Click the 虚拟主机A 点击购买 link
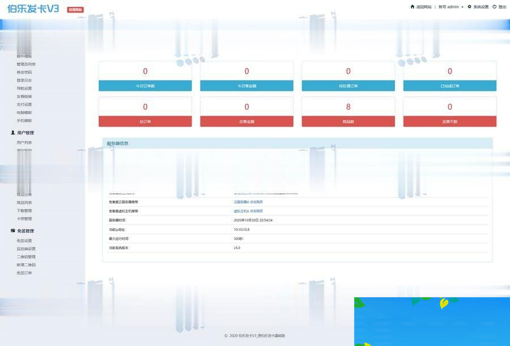 [248, 211]
